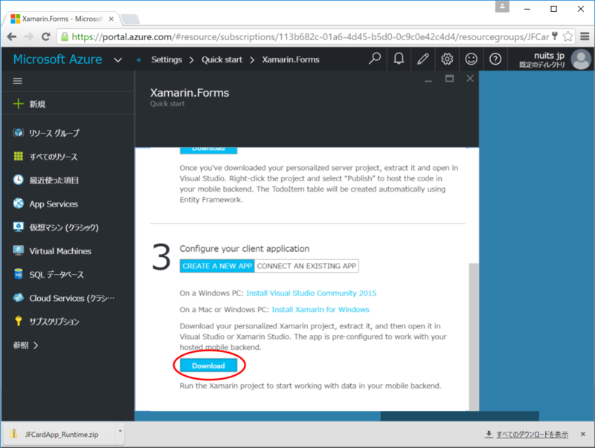Click Xamarin.Forms breadcrumb
Image resolution: width=595 pixels, height=448 pixels.
pyautogui.click(x=291, y=59)
